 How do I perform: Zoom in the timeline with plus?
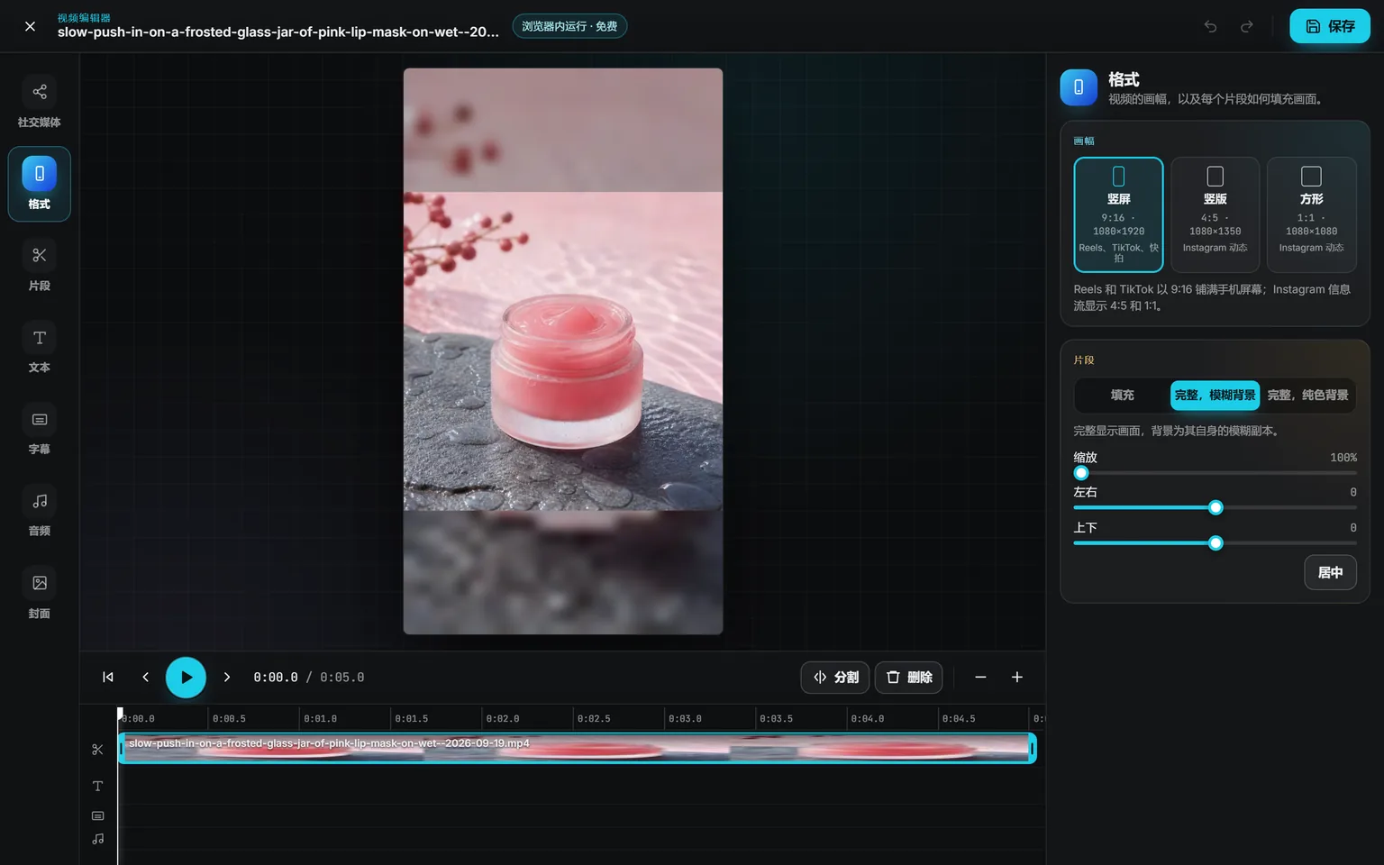point(1017,678)
